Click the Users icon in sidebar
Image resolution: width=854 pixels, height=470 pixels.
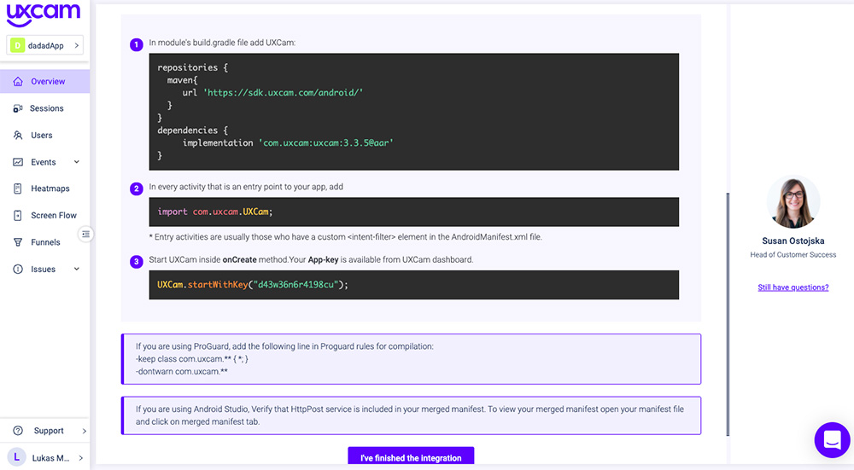[x=18, y=135]
